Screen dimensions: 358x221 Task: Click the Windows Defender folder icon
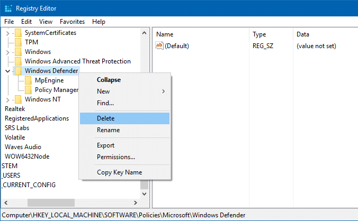(18, 71)
